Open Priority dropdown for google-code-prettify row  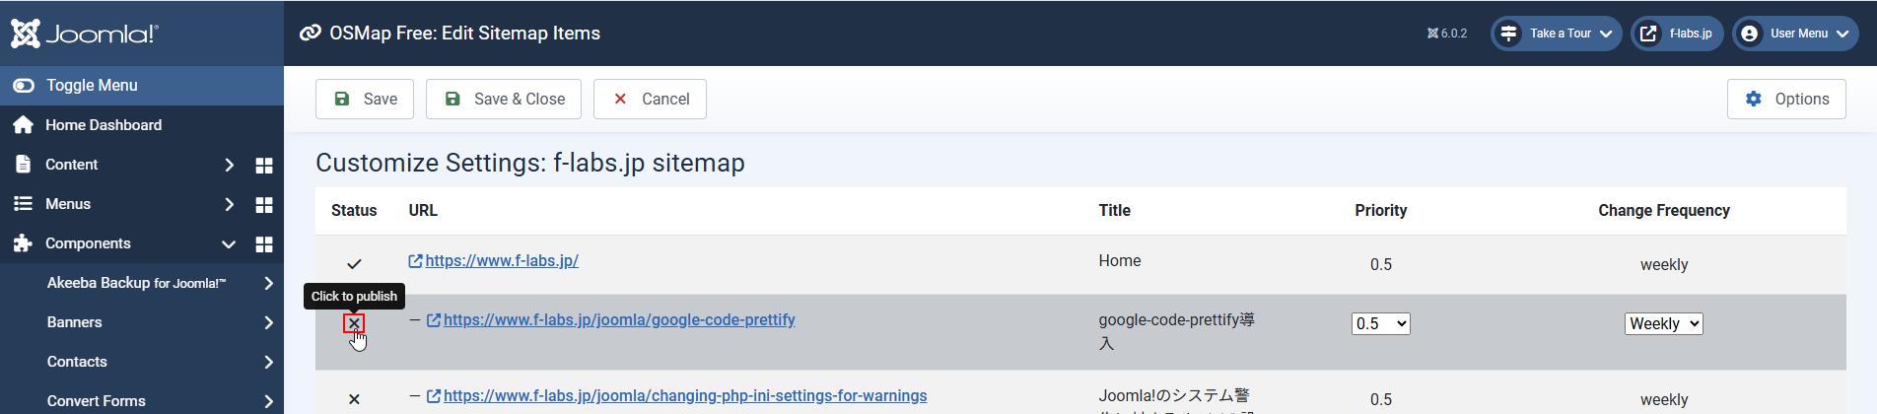1380,323
